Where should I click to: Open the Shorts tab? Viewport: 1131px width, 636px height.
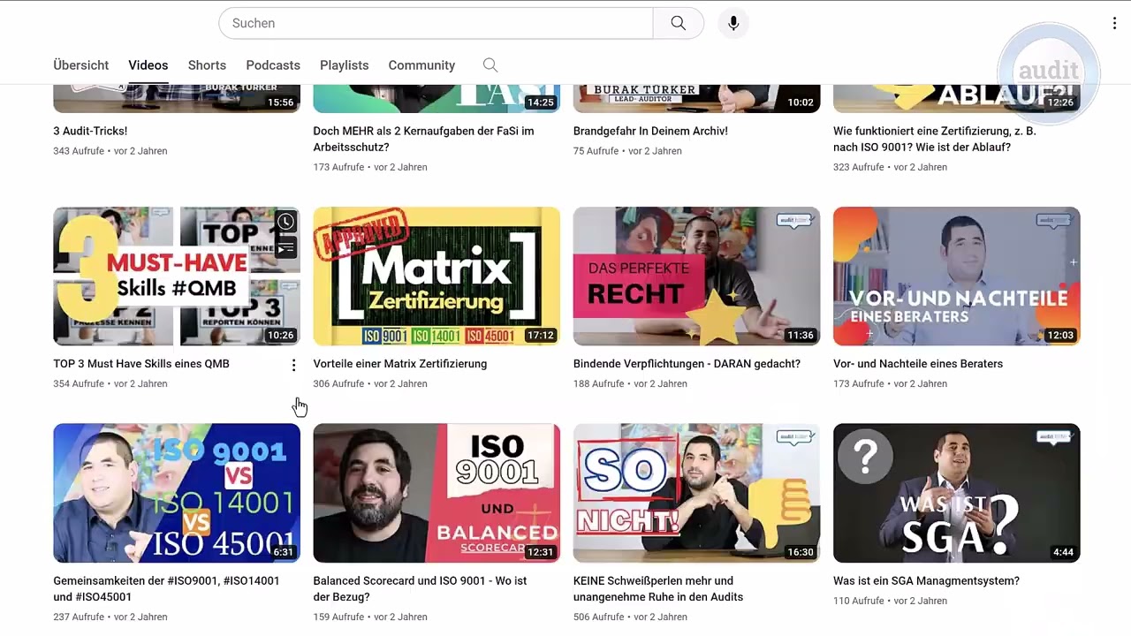click(x=207, y=65)
